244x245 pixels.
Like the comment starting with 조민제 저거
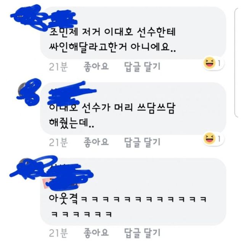pos(96,67)
